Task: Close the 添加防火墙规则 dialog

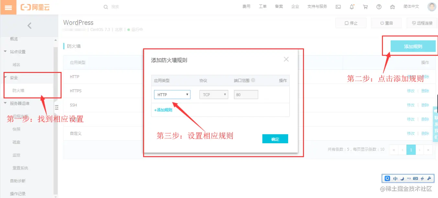Action: click(x=286, y=59)
